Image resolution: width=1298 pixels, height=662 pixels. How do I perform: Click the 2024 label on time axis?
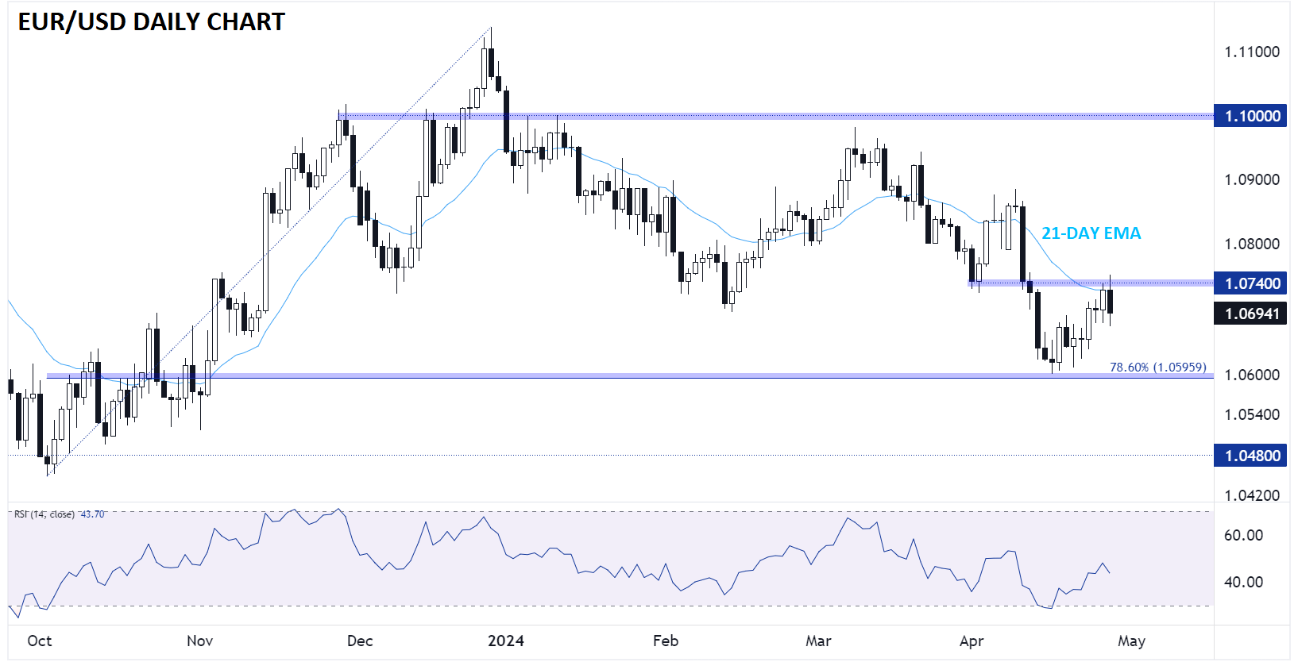click(x=505, y=641)
